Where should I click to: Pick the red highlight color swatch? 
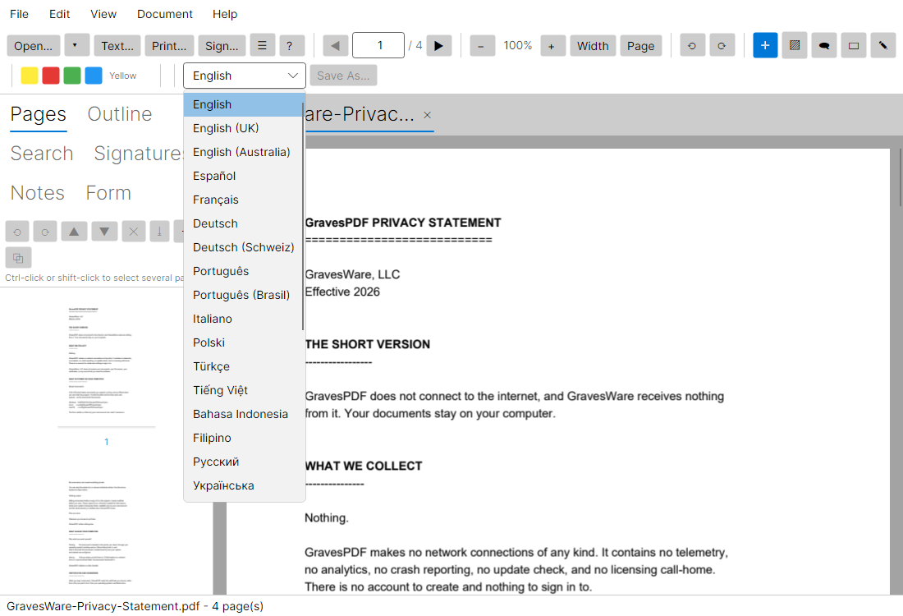coord(51,76)
